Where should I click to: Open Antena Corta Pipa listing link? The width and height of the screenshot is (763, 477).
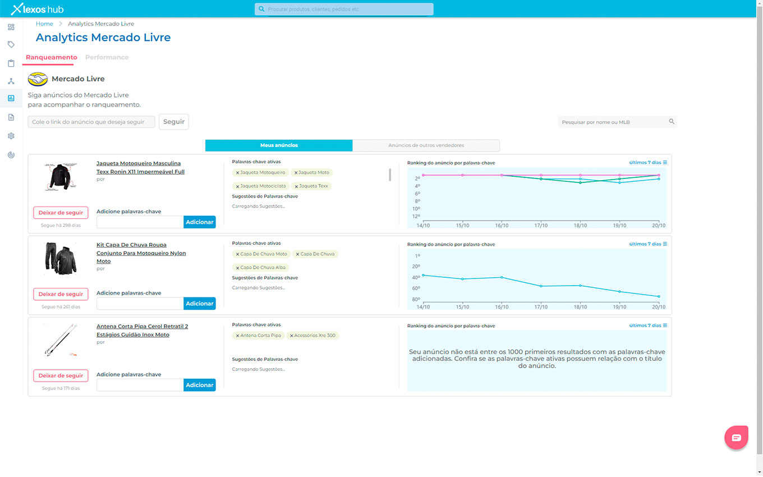(x=142, y=331)
